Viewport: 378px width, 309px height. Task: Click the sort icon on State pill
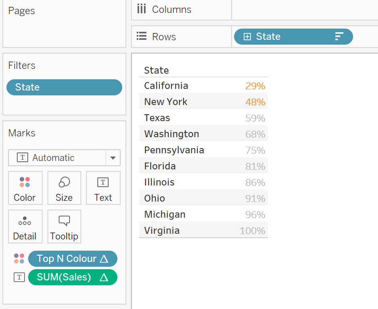tap(339, 37)
